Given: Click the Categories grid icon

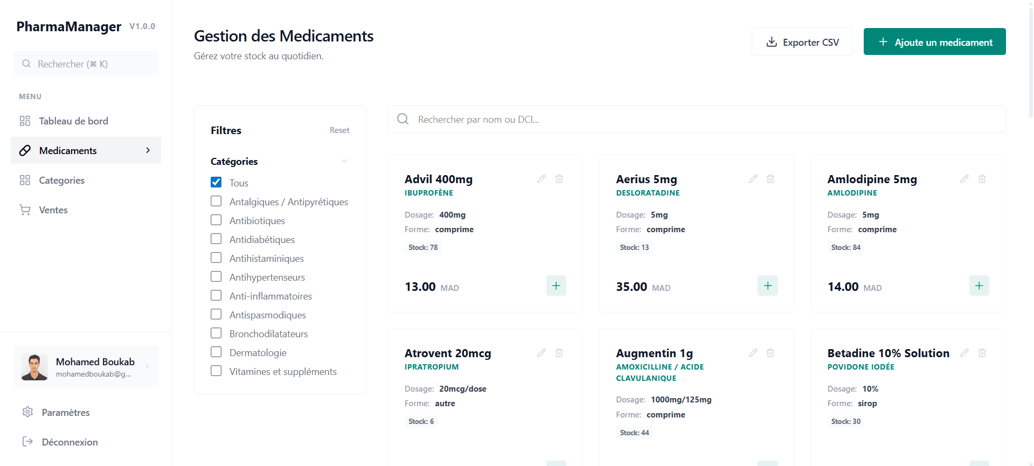Looking at the screenshot, I should (25, 180).
